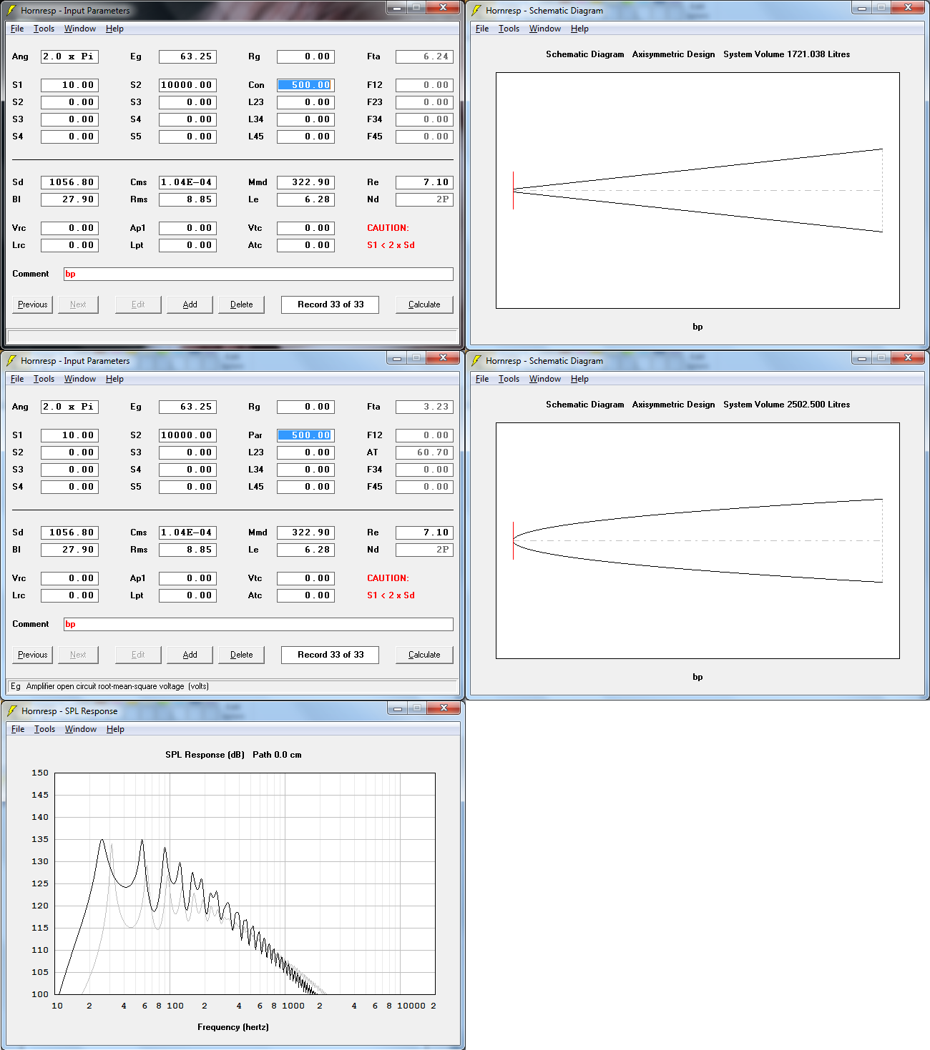Click the Re field in the lower Input Parameters window
Image resolution: width=930 pixels, height=1050 pixels.
(x=424, y=533)
